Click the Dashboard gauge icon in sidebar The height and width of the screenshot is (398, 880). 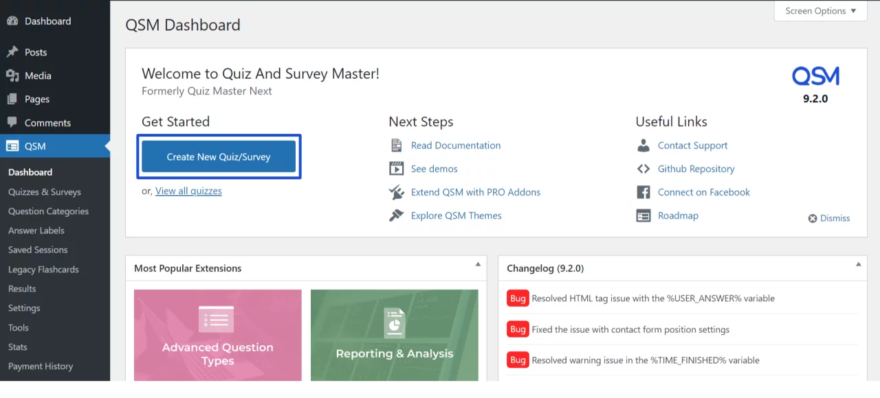click(x=12, y=21)
